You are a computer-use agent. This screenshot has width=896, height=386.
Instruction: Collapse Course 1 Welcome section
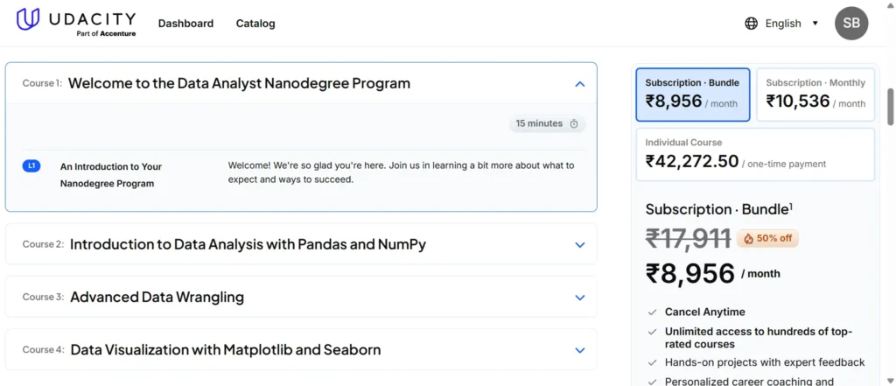(x=579, y=84)
